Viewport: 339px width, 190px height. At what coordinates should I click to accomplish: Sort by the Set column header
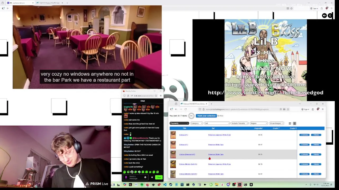213,128
